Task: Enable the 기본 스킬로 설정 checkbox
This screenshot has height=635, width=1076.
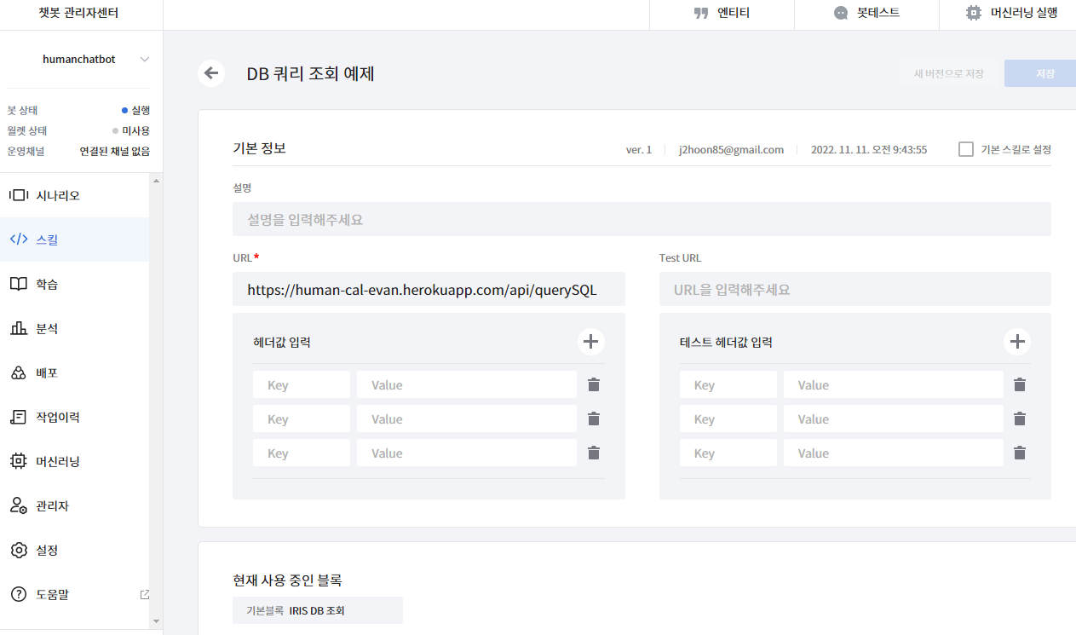Action: coord(965,149)
